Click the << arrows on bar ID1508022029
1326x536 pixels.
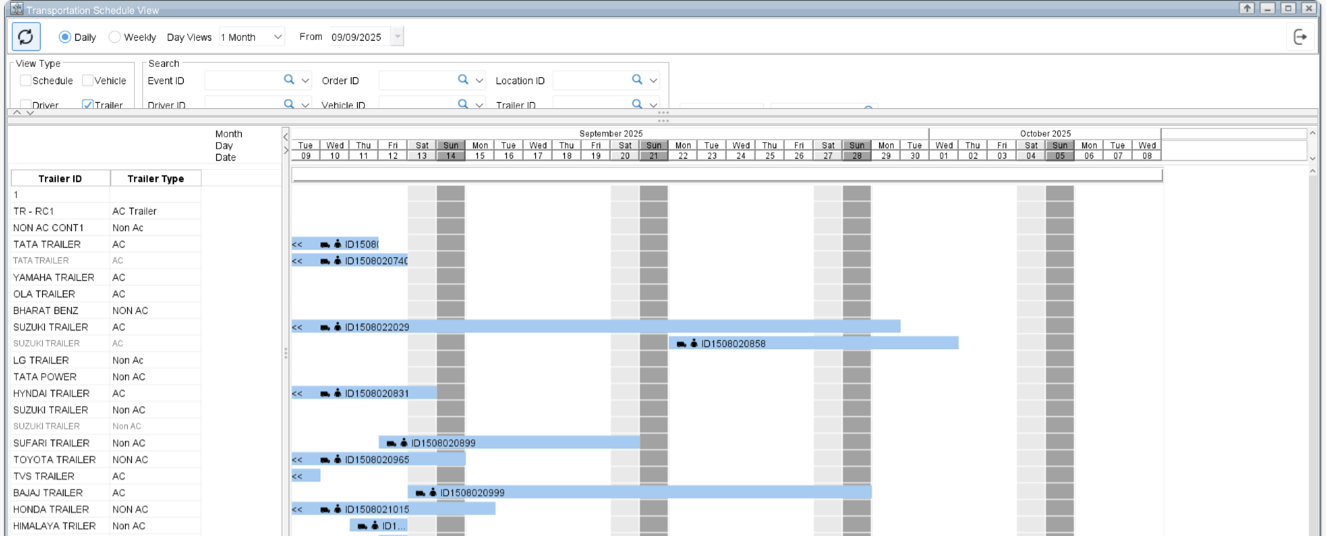tap(297, 327)
